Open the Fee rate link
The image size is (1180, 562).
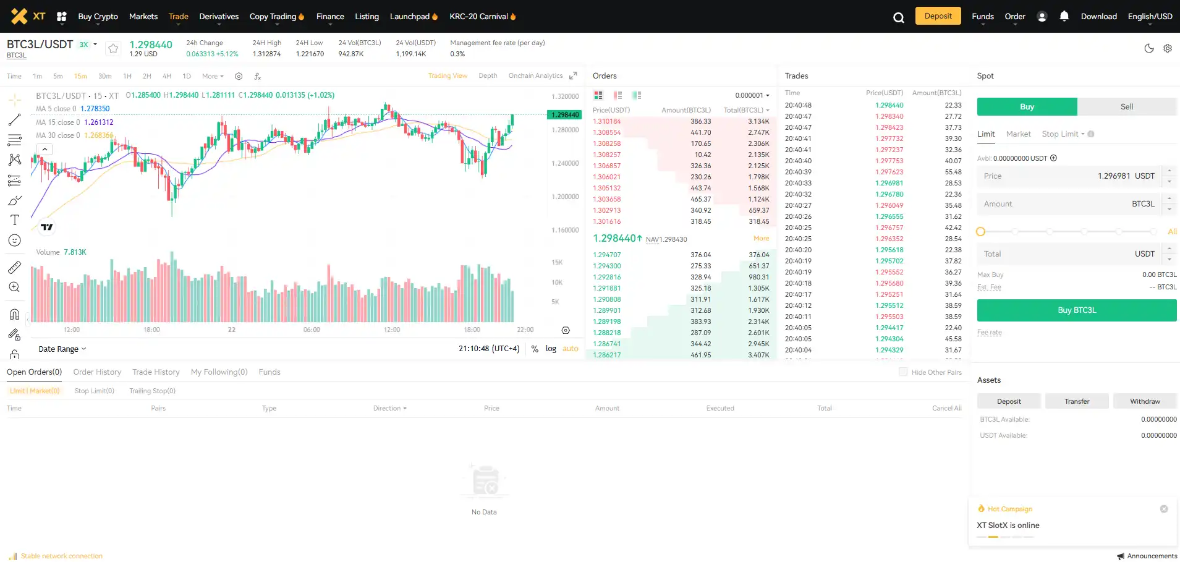point(989,333)
